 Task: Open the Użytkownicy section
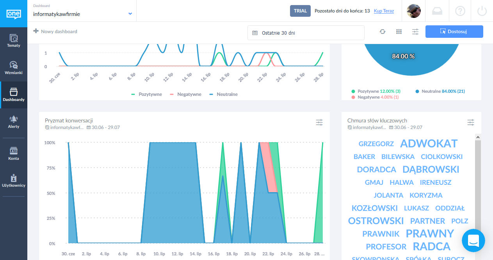coord(14,180)
